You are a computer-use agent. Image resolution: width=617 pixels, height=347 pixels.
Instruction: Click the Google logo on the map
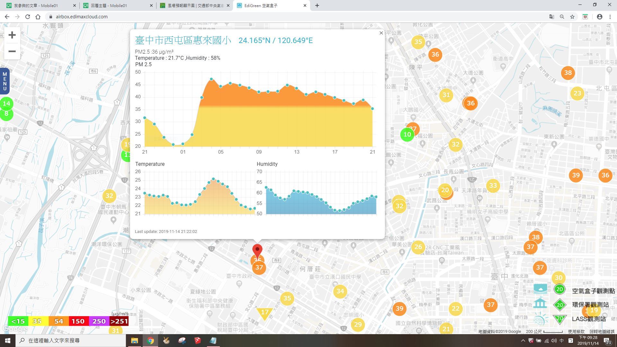[15, 329]
